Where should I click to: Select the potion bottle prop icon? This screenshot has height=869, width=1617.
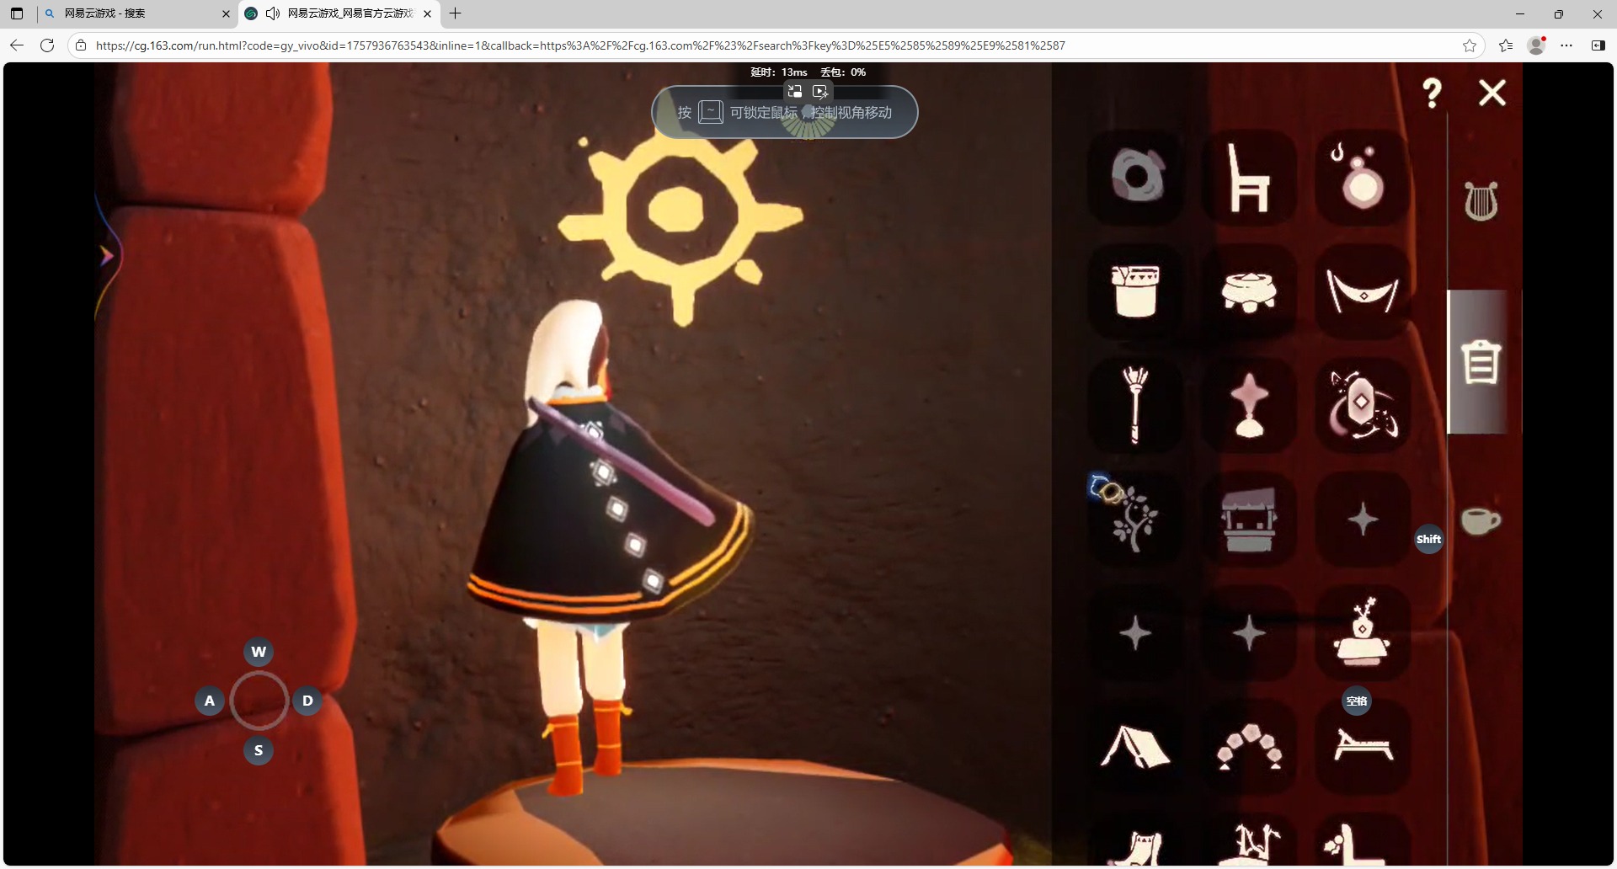[x=1362, y=177]
